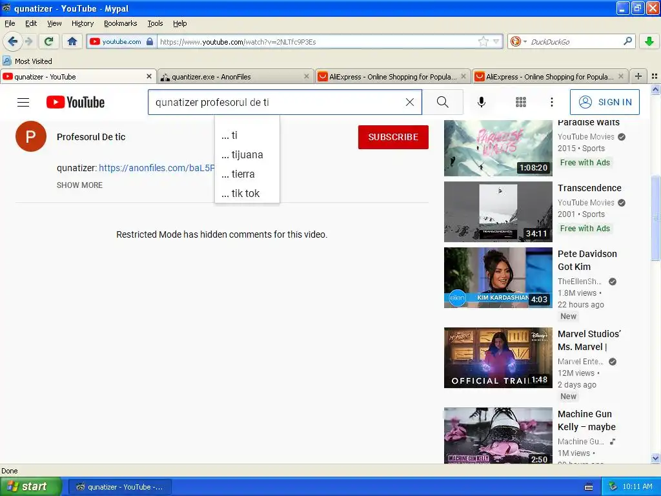Viewport: 661px width, 496px height.
Task: Select the 'tierra' search suggestion
Action: point(247,174)
